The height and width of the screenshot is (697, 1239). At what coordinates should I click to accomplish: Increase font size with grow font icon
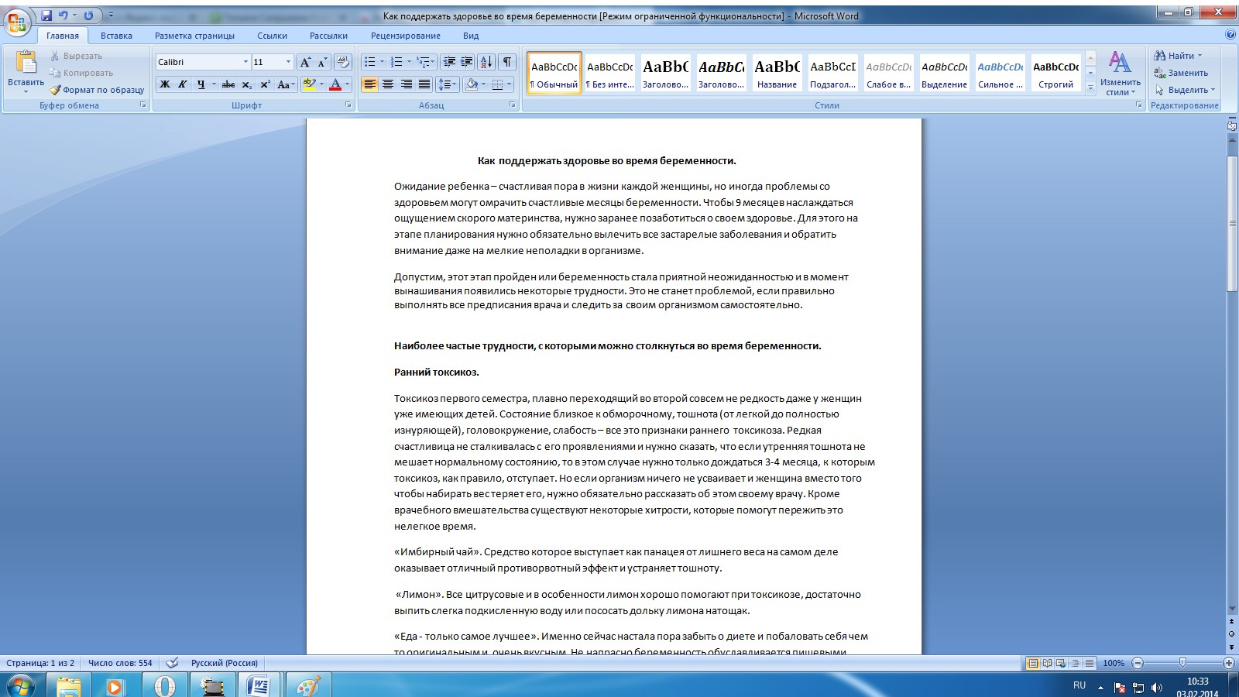(x=305, y=62)
